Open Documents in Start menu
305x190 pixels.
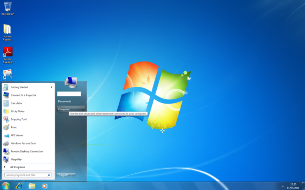pyautogui.click(x=71, y=101)
